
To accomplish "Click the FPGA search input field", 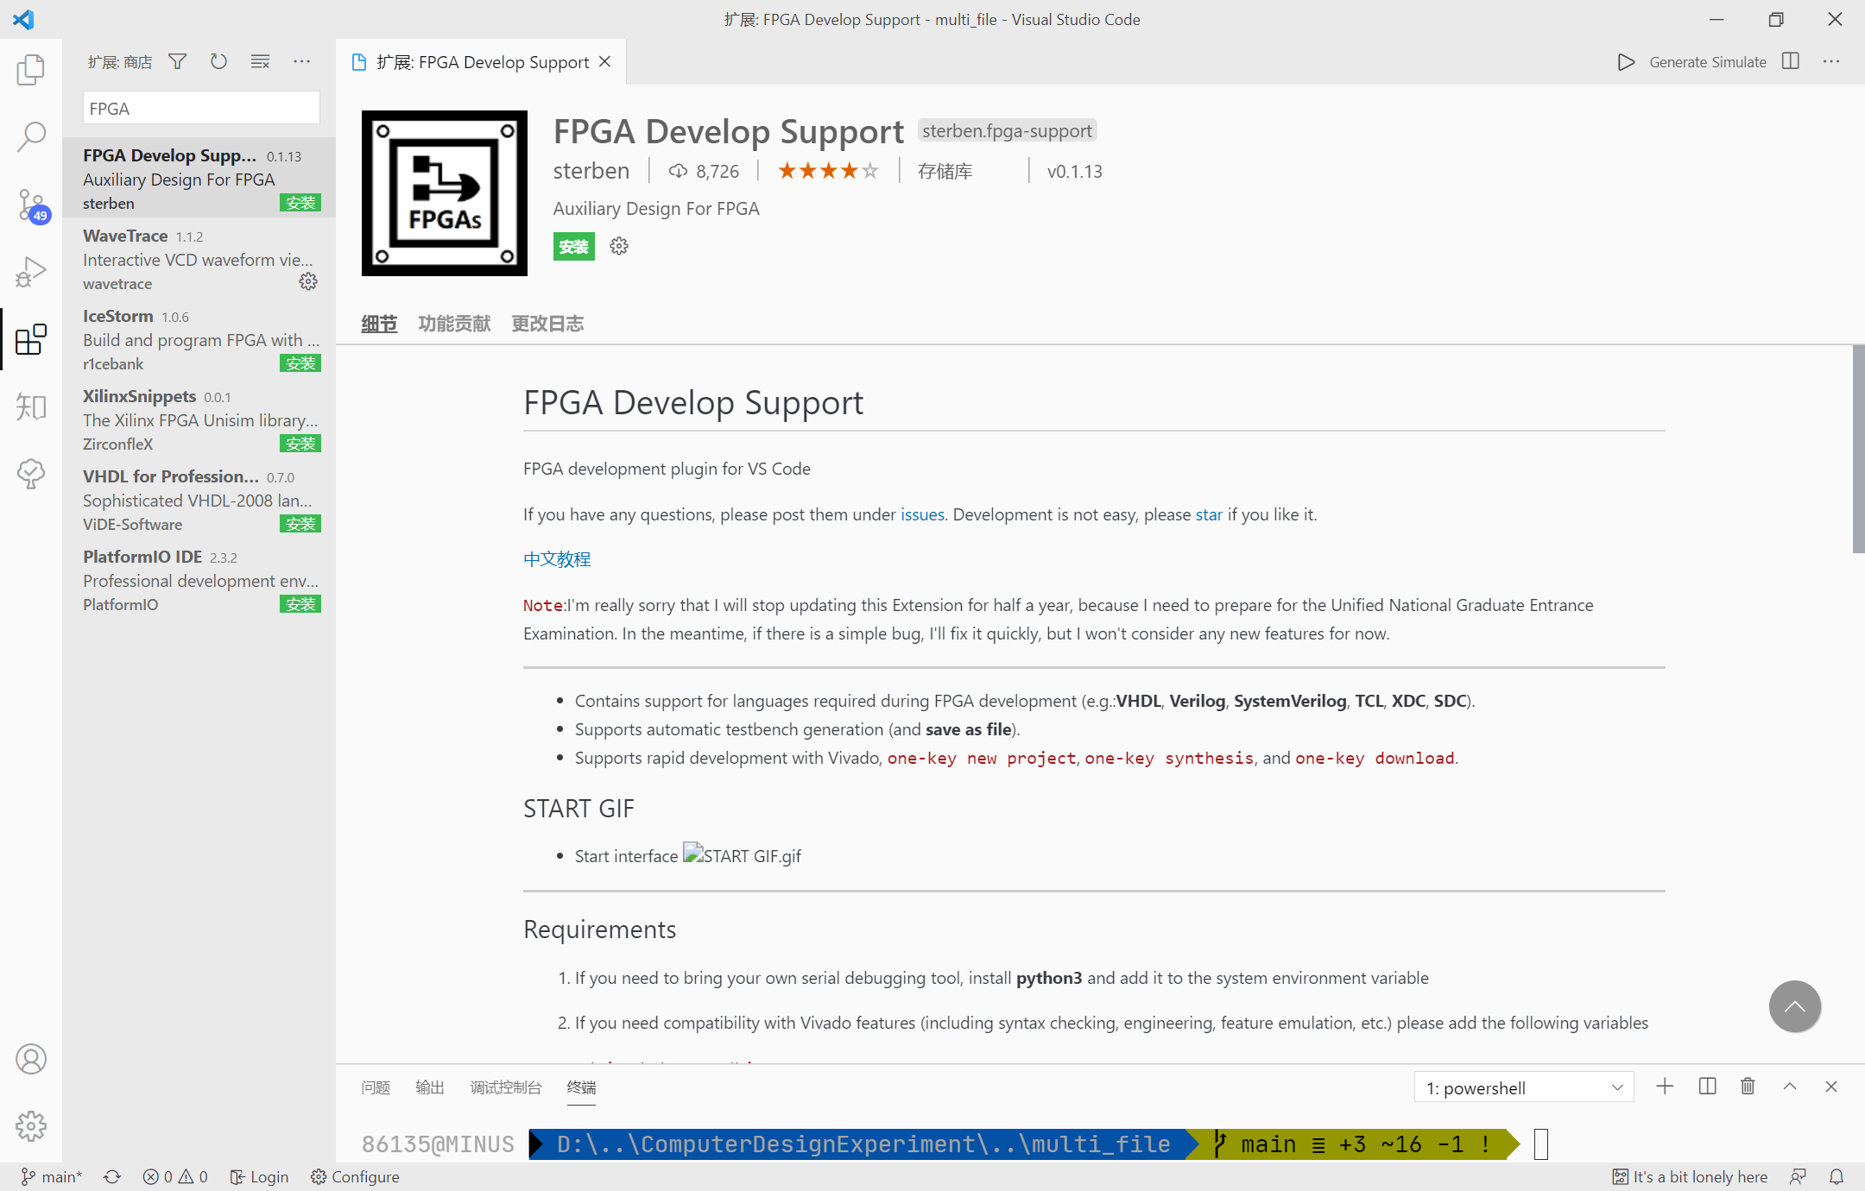I will [x=201, y=109].
